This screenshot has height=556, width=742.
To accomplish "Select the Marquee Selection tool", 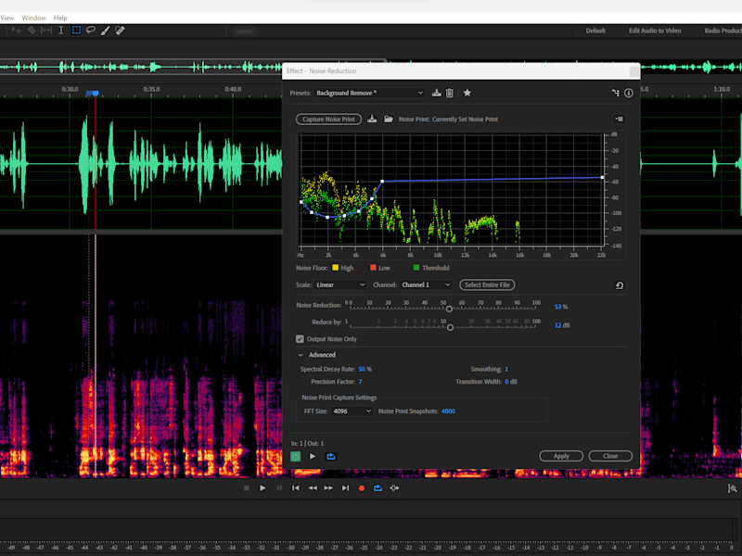I will (76, 31).
